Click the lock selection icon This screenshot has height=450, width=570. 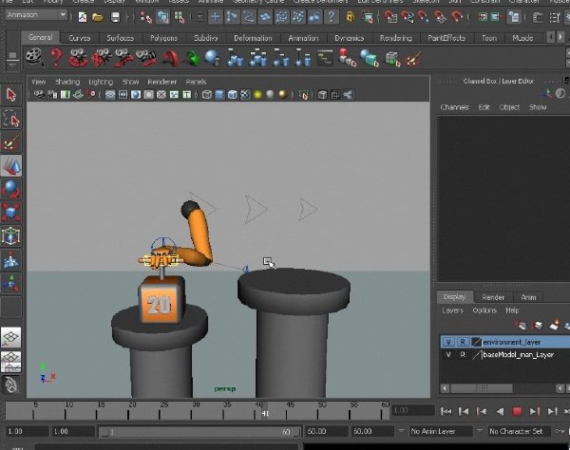pyautogui.click(x=350, y=17)
